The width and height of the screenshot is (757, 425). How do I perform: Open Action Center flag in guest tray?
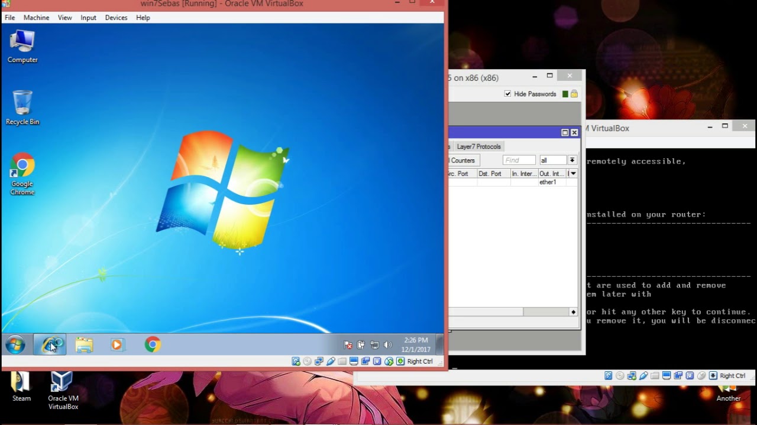click(348, 345)
